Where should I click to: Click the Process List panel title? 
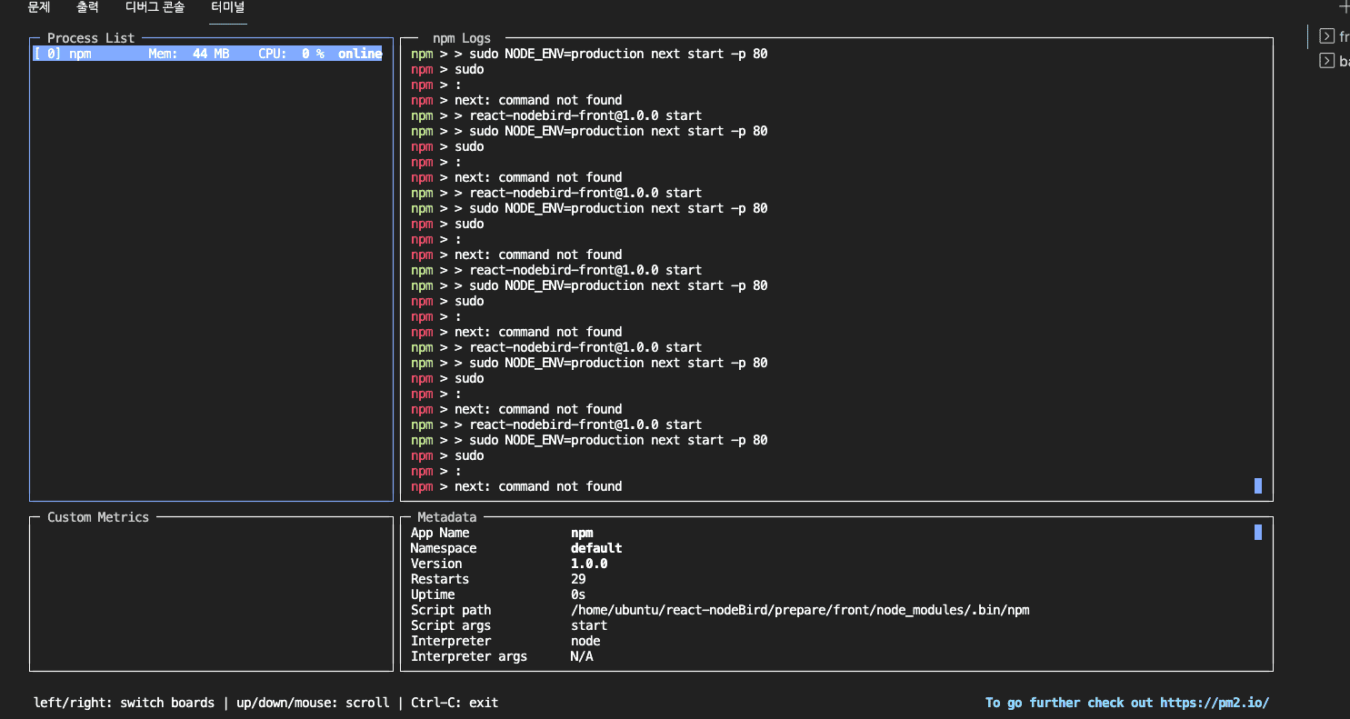click(x=91, y=38)
